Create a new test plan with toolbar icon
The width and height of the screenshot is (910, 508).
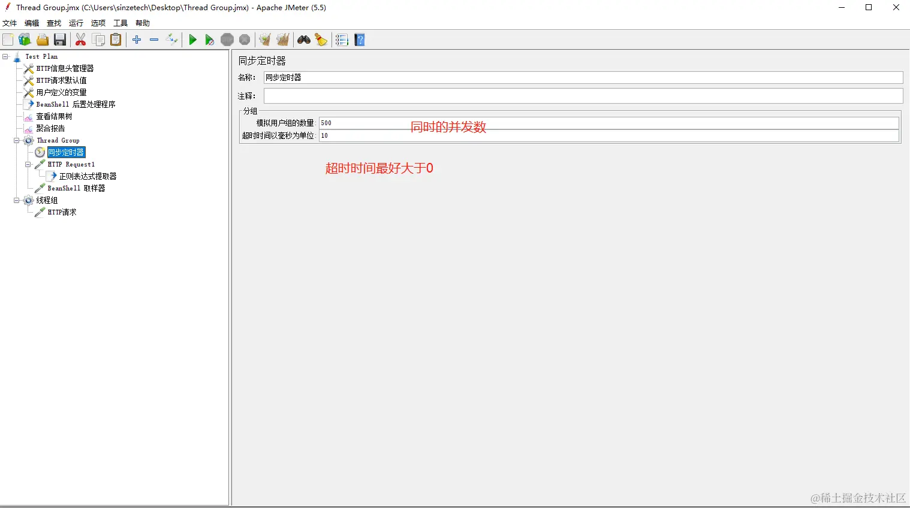point(8,40)
